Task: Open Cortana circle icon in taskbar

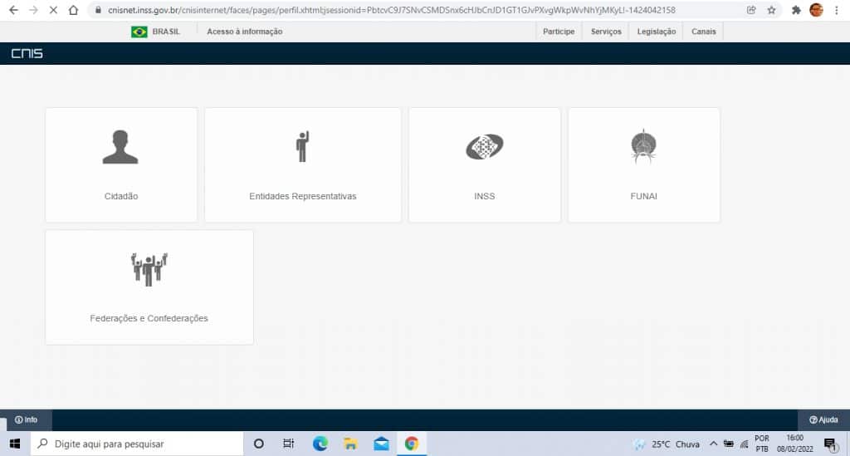Action: [259, 444]
